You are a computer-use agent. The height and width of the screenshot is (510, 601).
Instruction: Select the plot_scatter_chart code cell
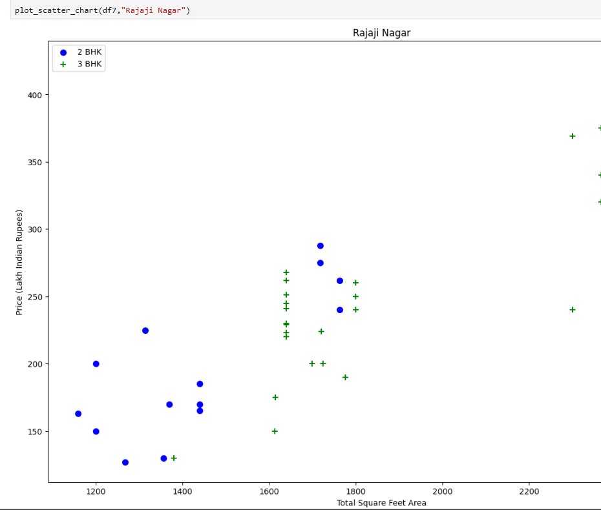97,10
